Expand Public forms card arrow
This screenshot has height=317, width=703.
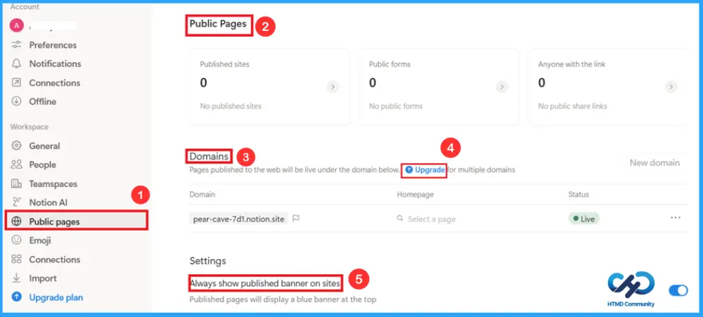click(x=502, y=86)
